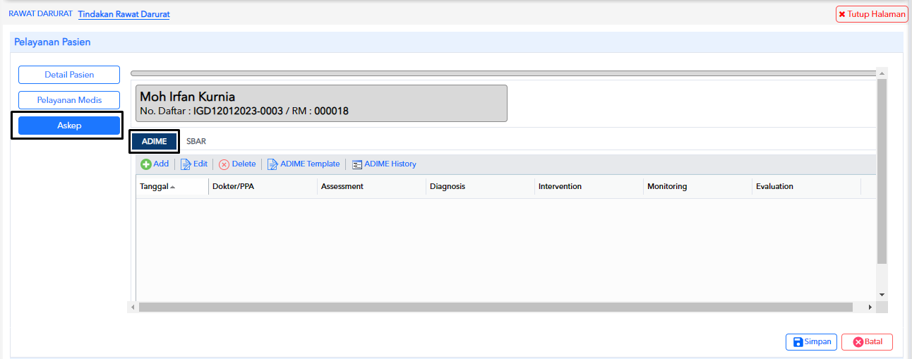This screenshot has width=912, height=359.
Task: Click the Simpan save disk icon
Action: pyautogui.click(x=798, y=342)
